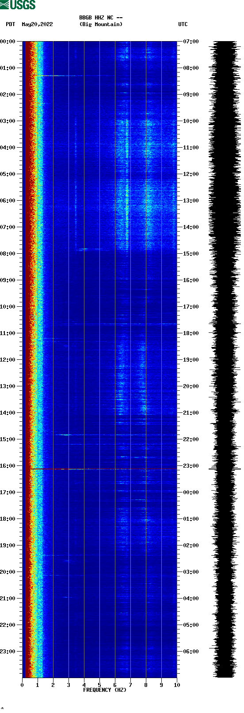Click the 12:00 PDT time label
Viewport: 244px width, 713px height.
(x=8, y=360)
